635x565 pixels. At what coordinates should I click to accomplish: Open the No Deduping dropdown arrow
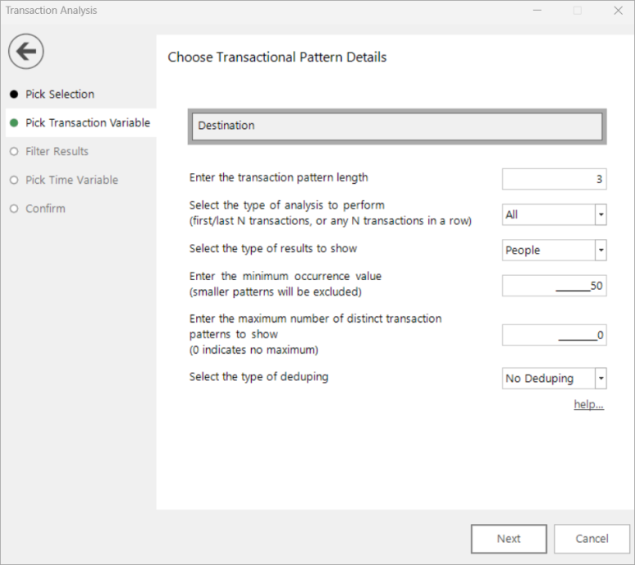coord(601,378)
